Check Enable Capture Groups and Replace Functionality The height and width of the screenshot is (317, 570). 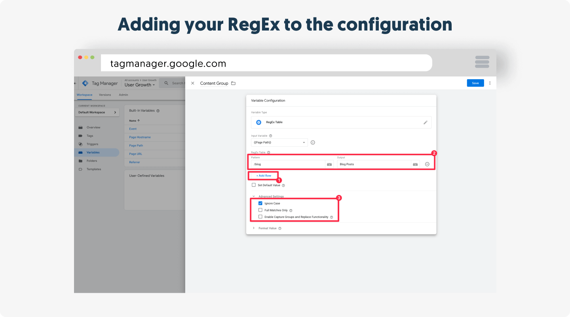(260, 217)
